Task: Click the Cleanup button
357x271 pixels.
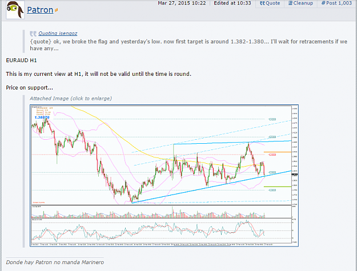Action: [x=300, y=3]
